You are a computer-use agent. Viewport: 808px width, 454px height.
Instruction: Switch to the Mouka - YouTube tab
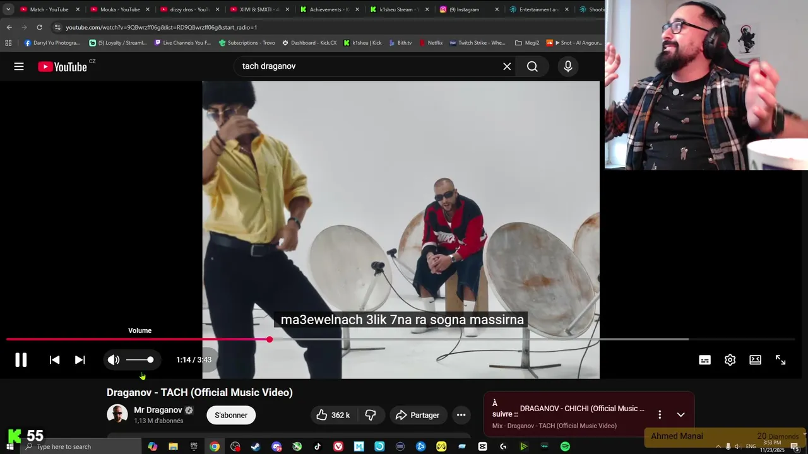[x=120, y=9]
